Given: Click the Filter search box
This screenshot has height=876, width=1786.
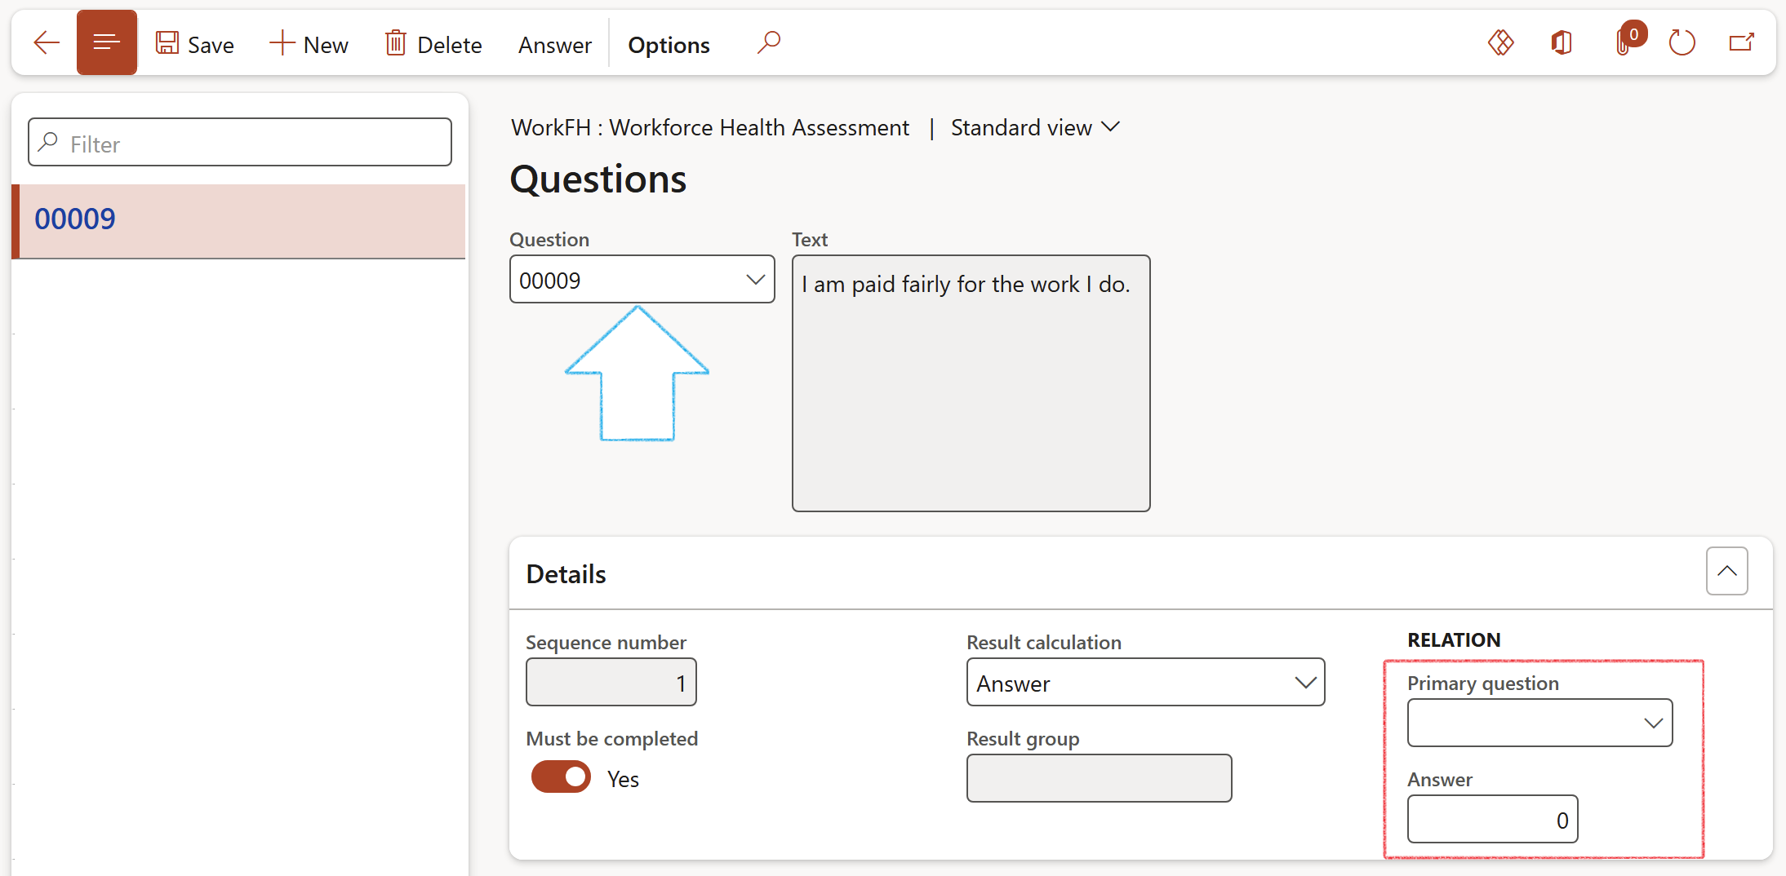Looking at the screenshot, I should click(x=240, y=143).
